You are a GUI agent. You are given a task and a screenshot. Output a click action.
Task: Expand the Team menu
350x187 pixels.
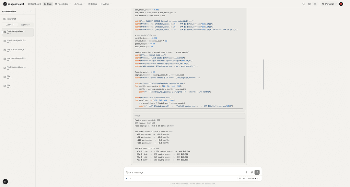pyautogui.click(x=79, y=4)
